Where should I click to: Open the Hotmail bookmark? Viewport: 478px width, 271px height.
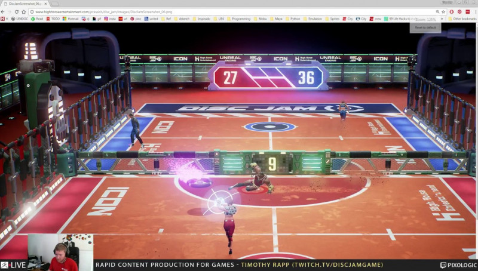click(x=71, y=19)
